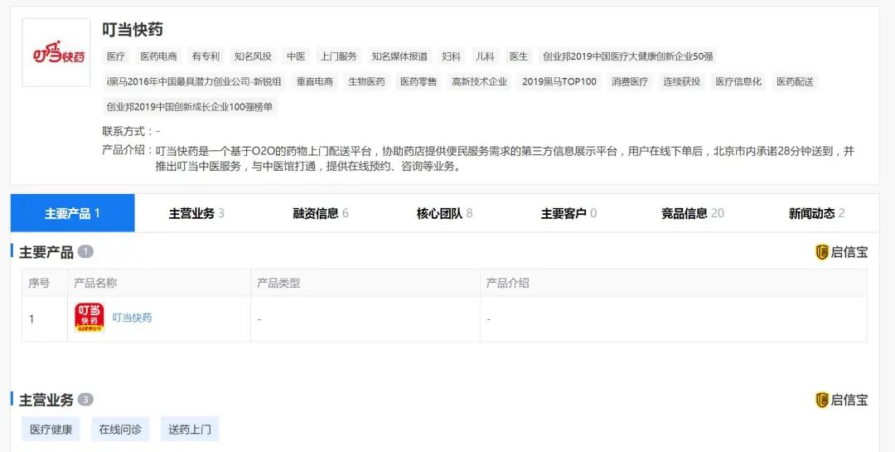Click the product introduction paragraph text
Image resolution: width=895 pixels, height=452 pixels.
point(505,159)
